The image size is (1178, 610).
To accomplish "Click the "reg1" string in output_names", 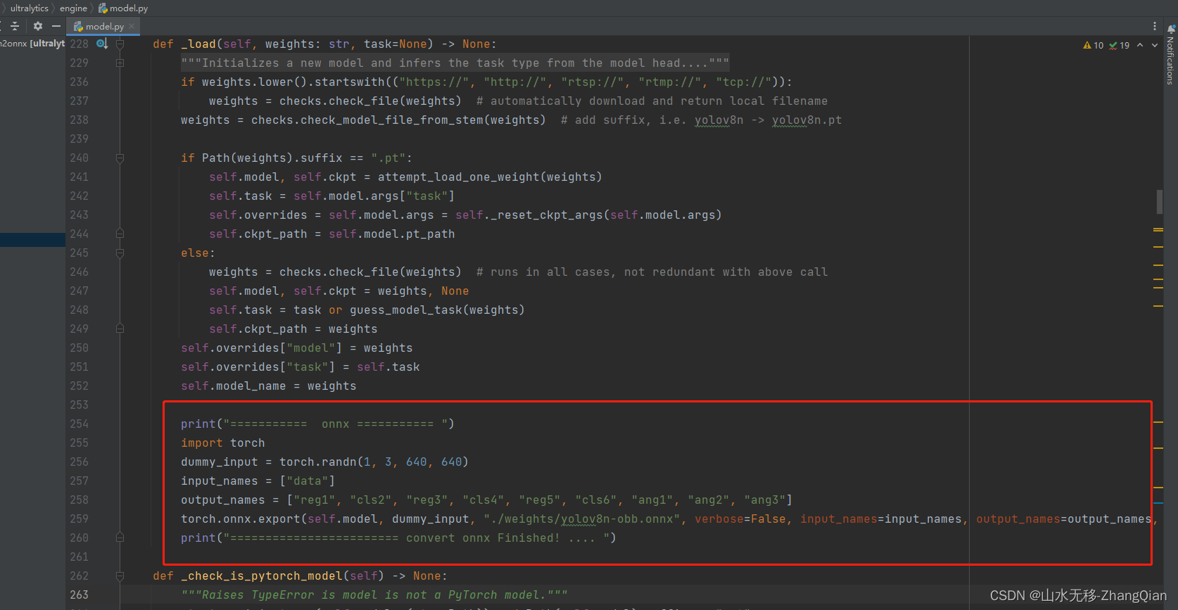I will pos(315,500).
